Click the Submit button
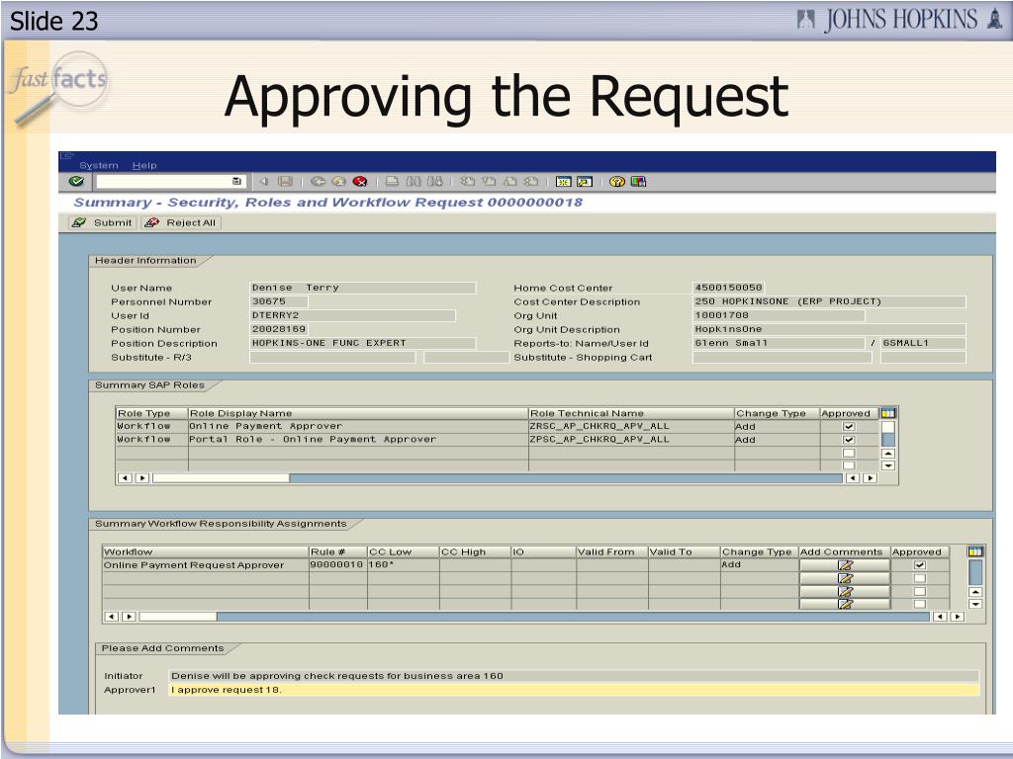 tap(103, 222)
